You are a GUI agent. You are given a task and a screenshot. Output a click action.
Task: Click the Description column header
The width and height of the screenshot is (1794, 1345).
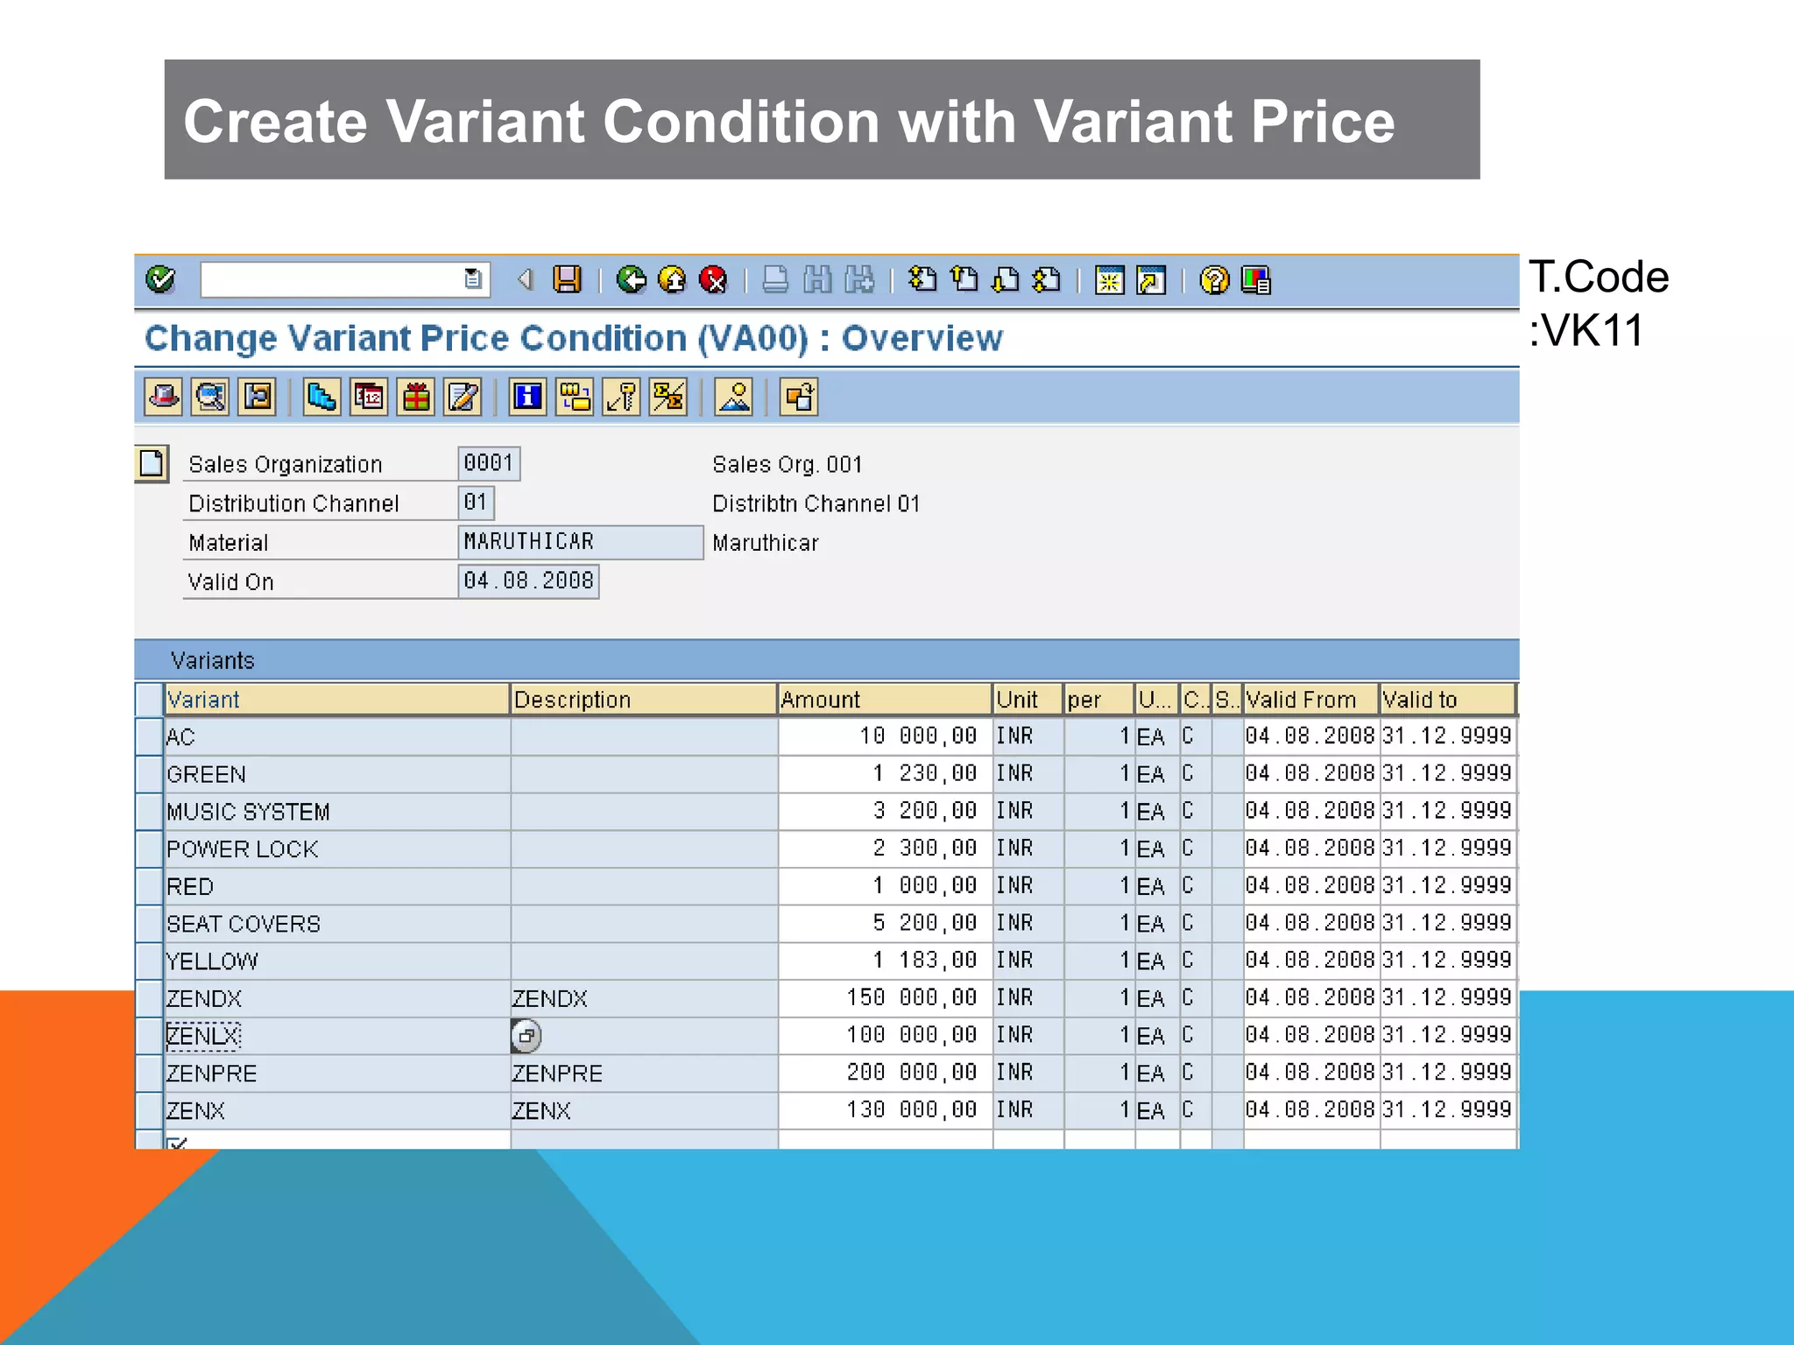[644, 700]
